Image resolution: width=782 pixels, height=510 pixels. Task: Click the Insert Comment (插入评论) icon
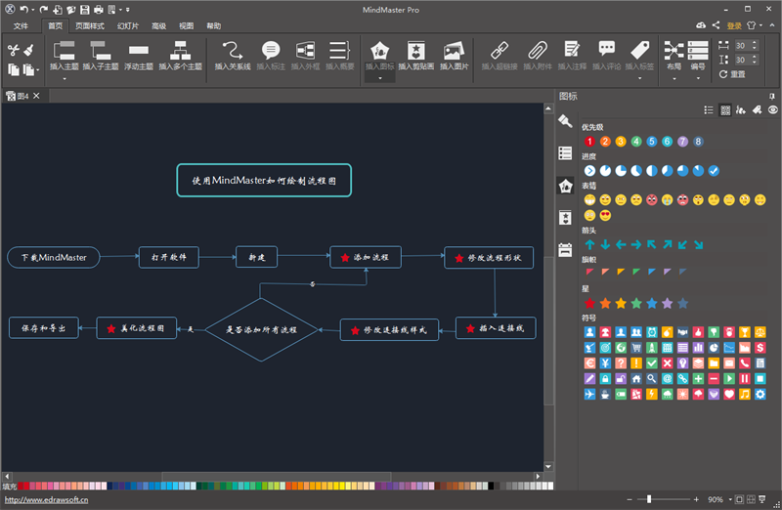tap(606, 48)
